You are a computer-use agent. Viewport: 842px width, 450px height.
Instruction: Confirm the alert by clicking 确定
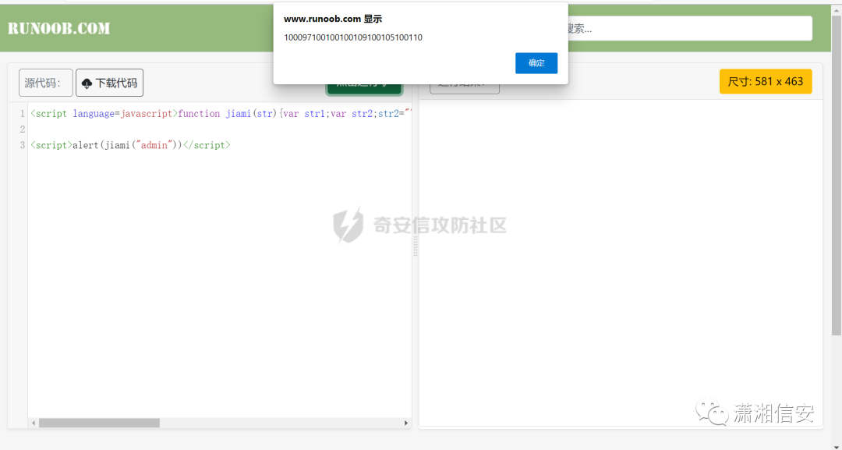click(536, 64)
